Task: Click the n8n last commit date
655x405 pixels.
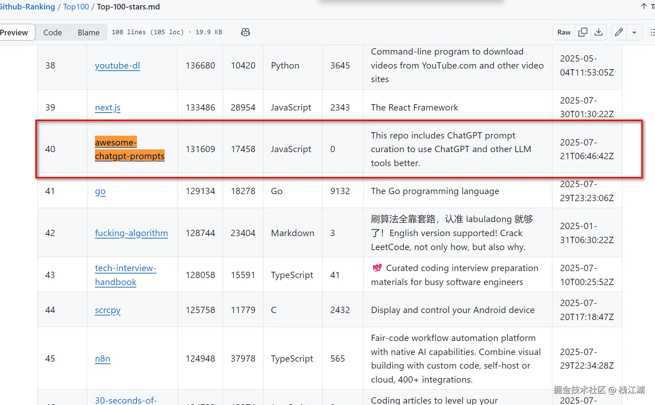Action: pos(587,358)
